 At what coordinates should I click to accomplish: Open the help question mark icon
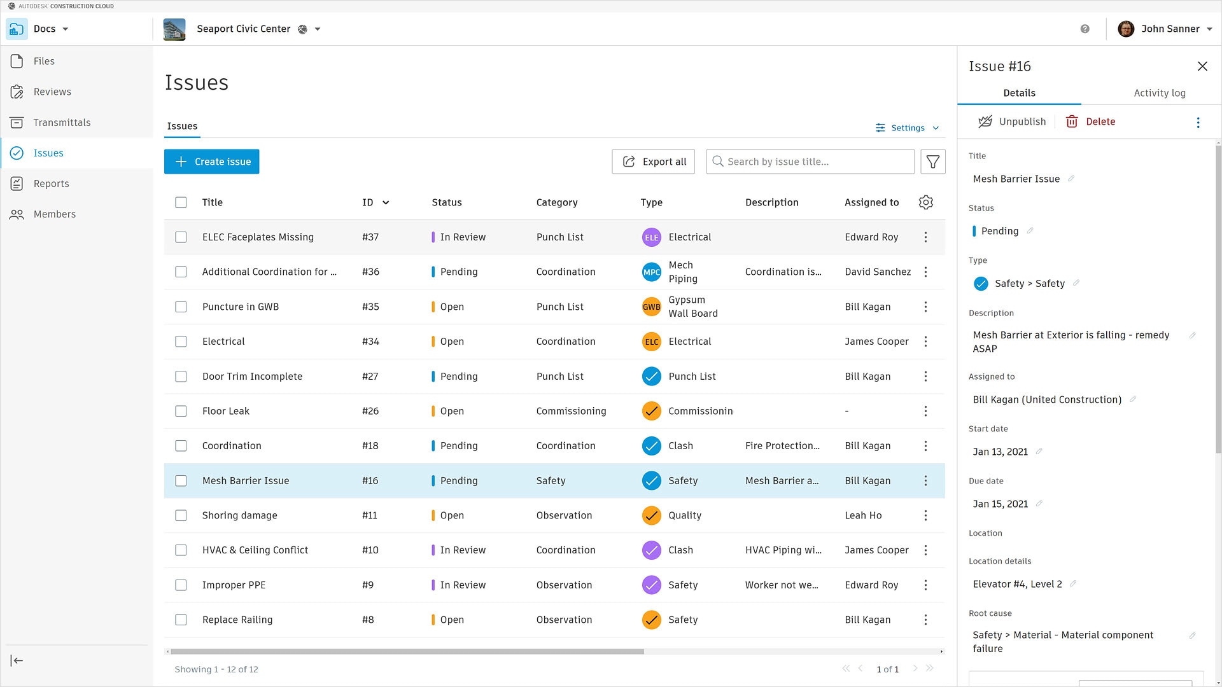pyautogui.click(x=1085, y=29)
